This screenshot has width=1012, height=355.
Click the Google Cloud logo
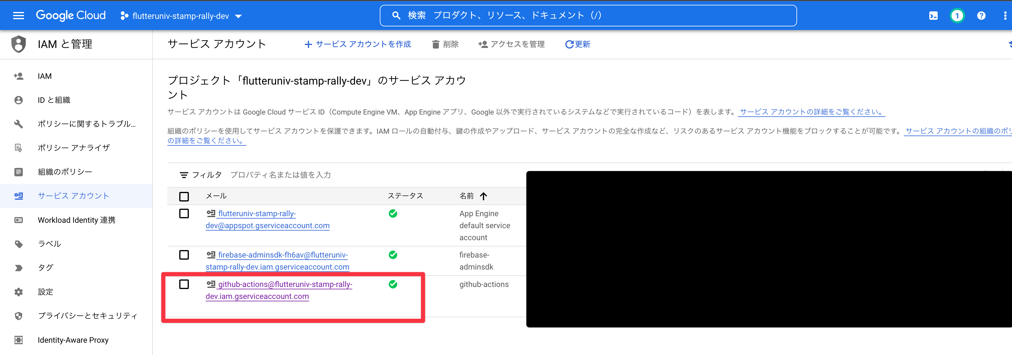coord(71,15)
